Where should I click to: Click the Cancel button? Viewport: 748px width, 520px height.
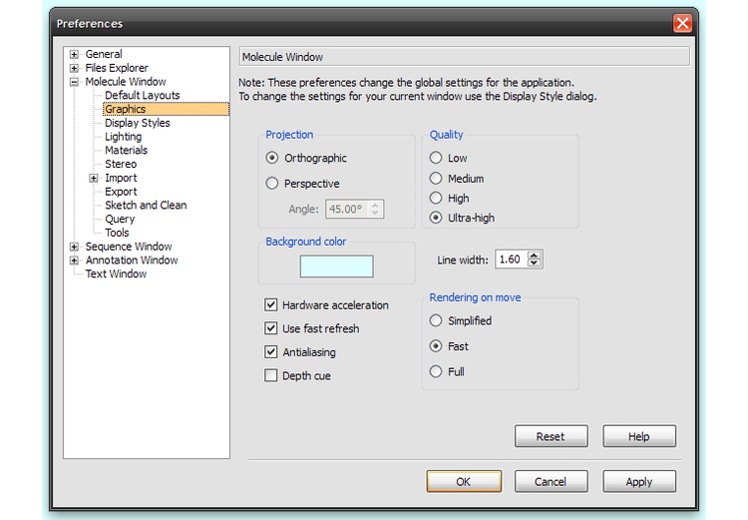click(x=551, y=481)
